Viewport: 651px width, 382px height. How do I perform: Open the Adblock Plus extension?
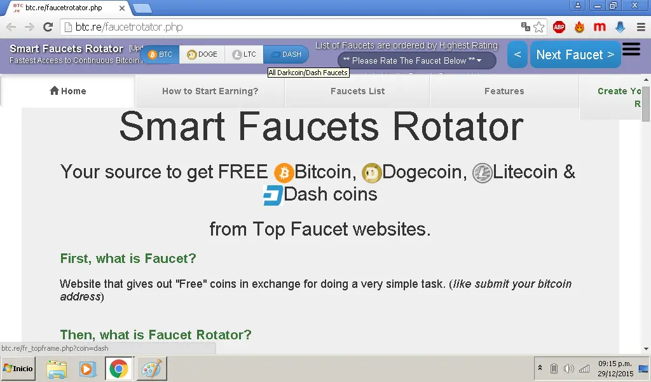559,27
